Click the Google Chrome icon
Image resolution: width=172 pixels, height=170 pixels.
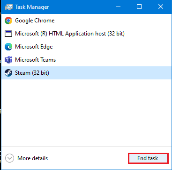8,21
